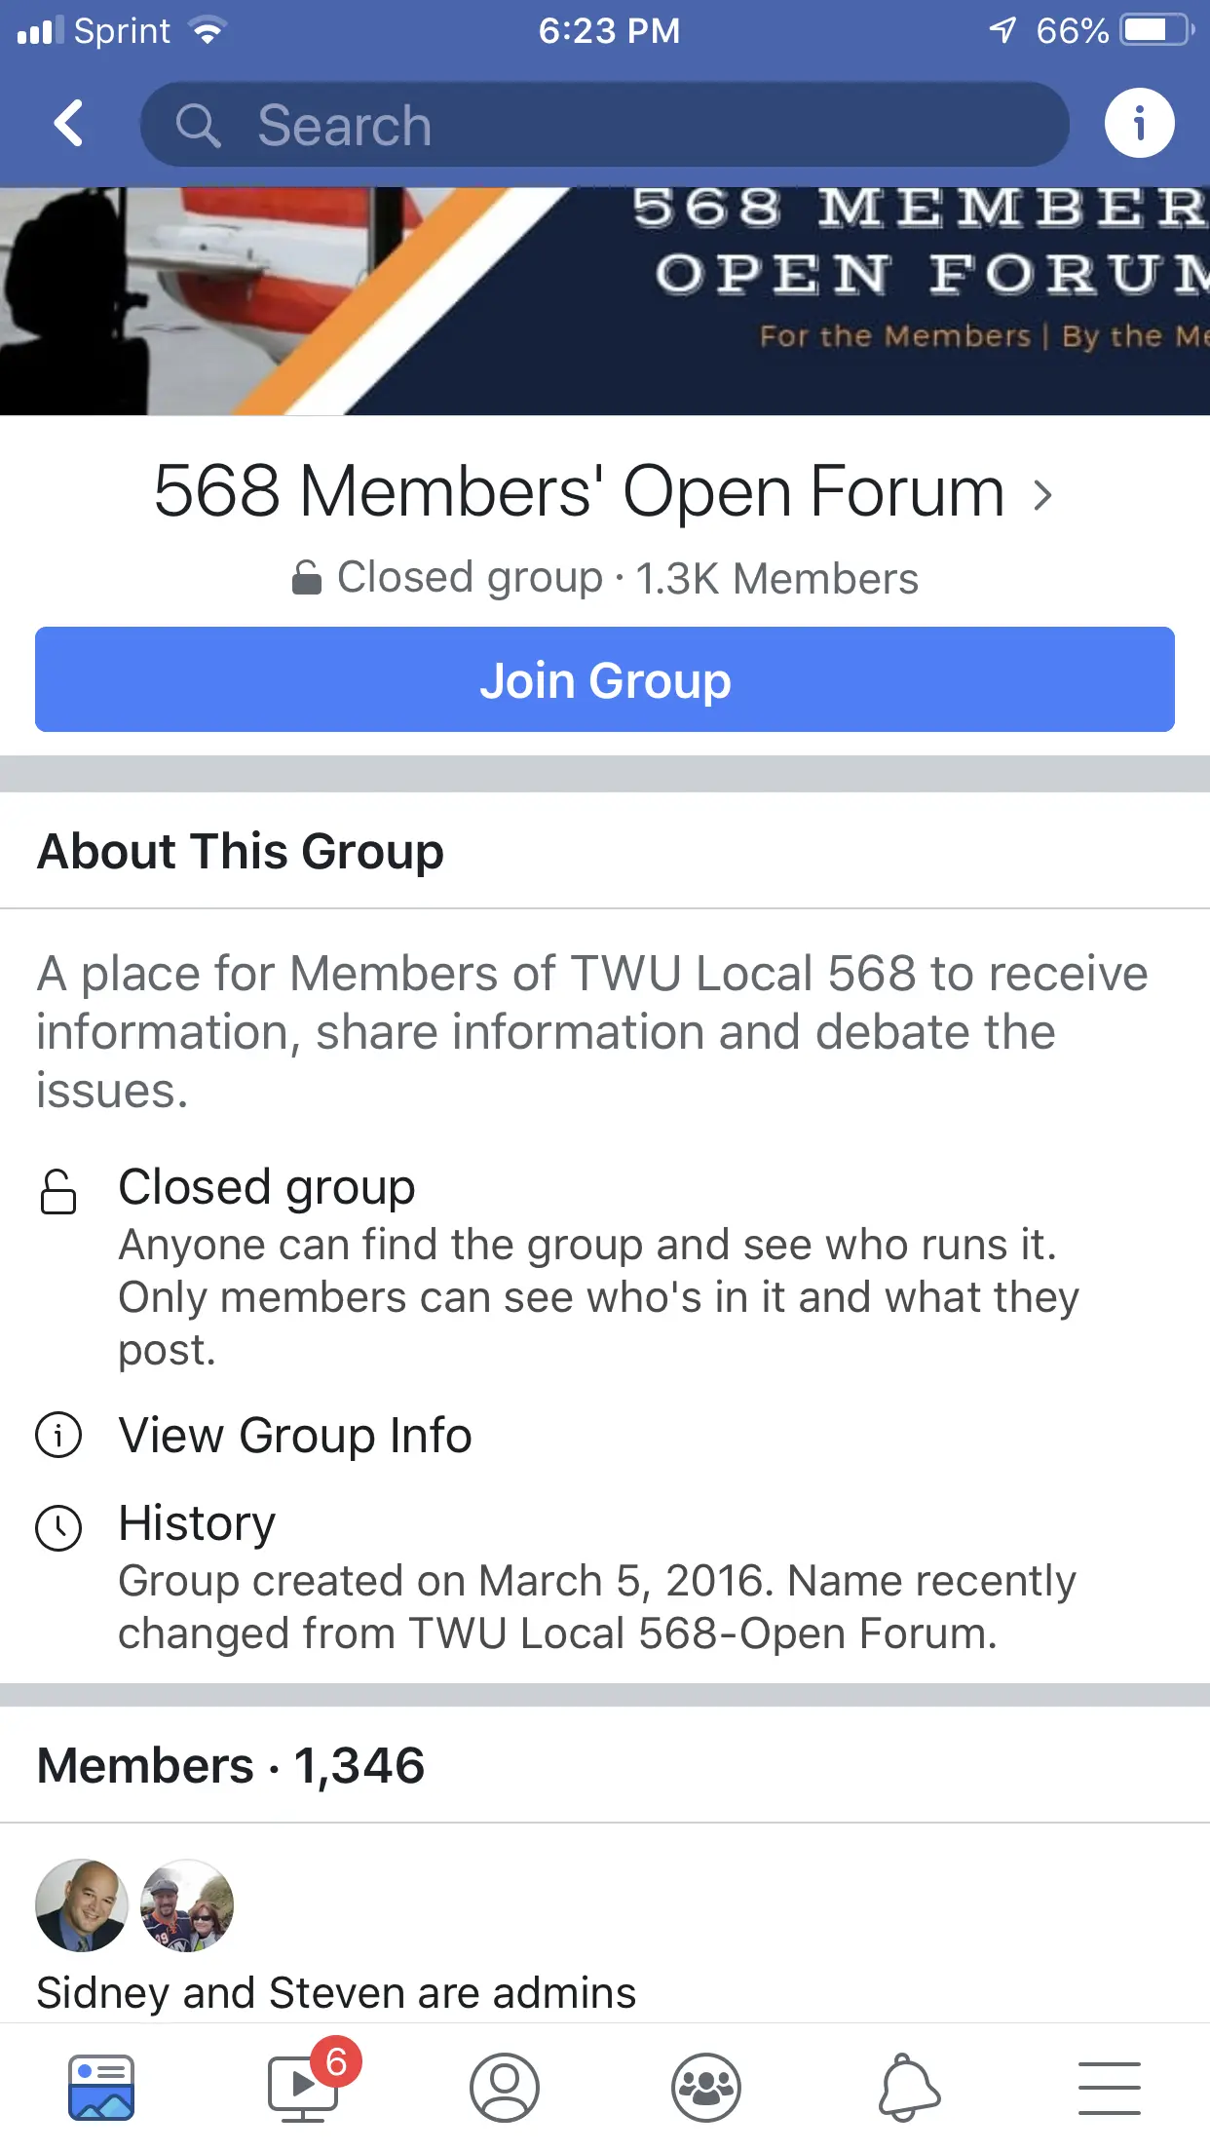Tap the 568 Members' Open Forum title

coord(579,491)
